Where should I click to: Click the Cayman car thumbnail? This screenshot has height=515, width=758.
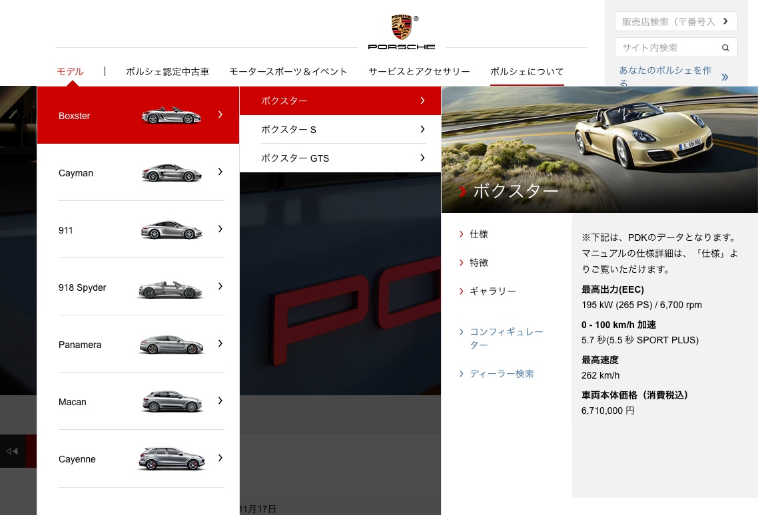(x=171, y=172)
